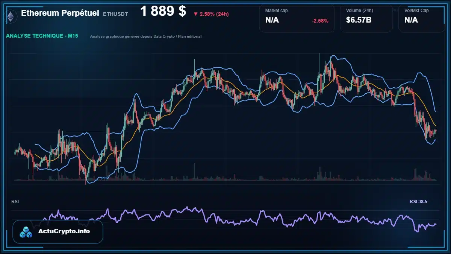The height and width of the screenshot is (254, 451).
Task: Click the ETHUSDT ticker symbol
Action: coord(115,14)
